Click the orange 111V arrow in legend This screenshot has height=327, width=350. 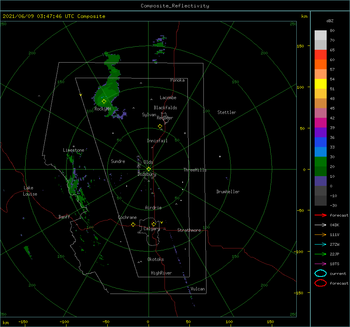320,234
